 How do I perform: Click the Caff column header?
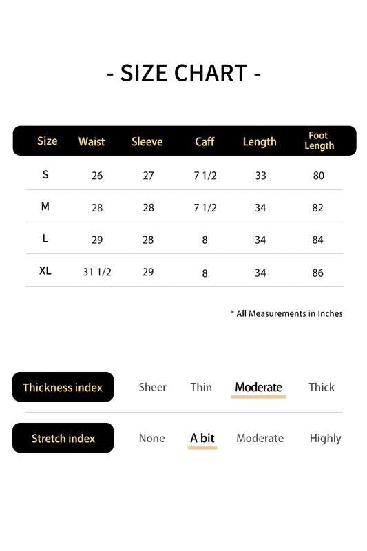pyautogui.click(x=205, y=142)
